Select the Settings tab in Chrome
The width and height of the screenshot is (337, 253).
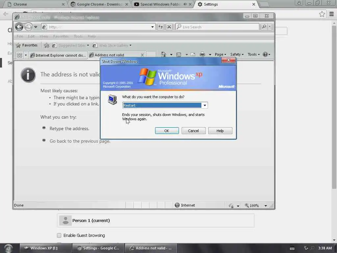tap(226, 4)
